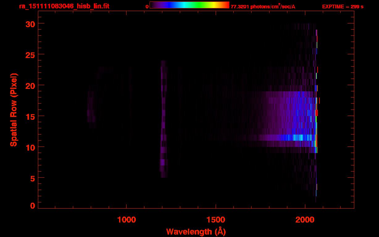The image size is (379, 237).
Task: Click the x-axis tick label 1500
Action: (216, 220)
